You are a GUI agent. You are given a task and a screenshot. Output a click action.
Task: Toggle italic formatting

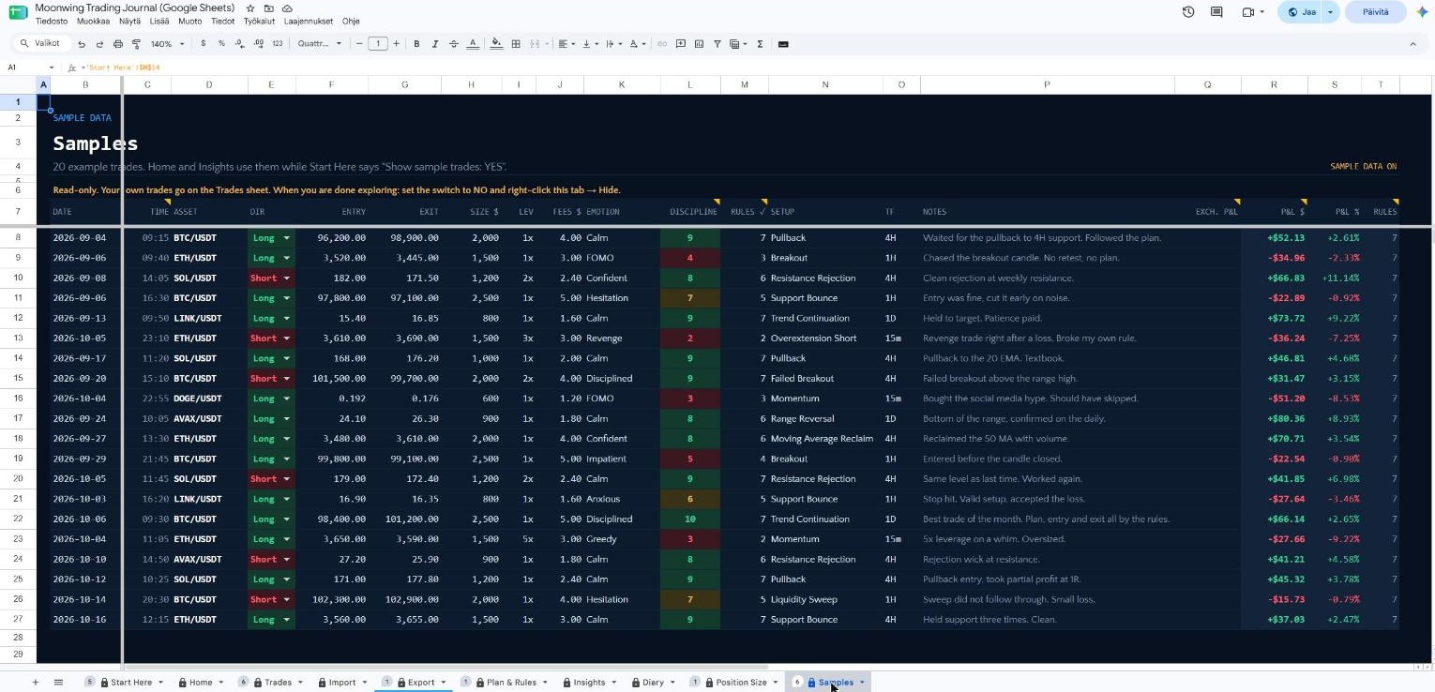435,44
